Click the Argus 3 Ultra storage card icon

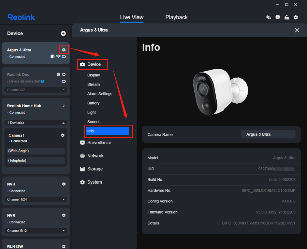[52, 57]
